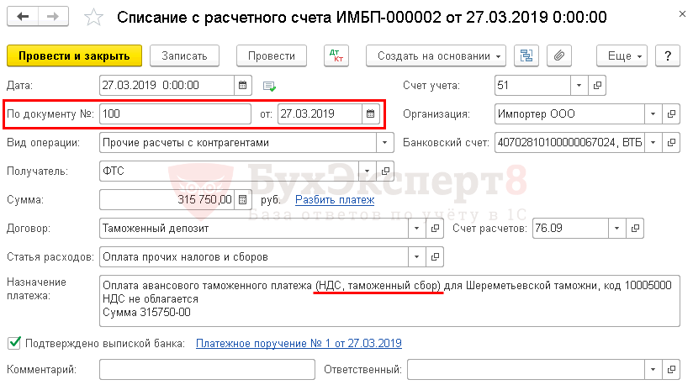Show Дт/Кт accounting entries icon

click(336, 56)
